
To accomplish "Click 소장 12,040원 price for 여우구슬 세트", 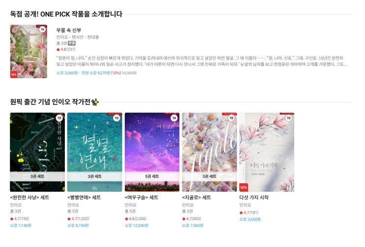I will click(x=137, y=225).
